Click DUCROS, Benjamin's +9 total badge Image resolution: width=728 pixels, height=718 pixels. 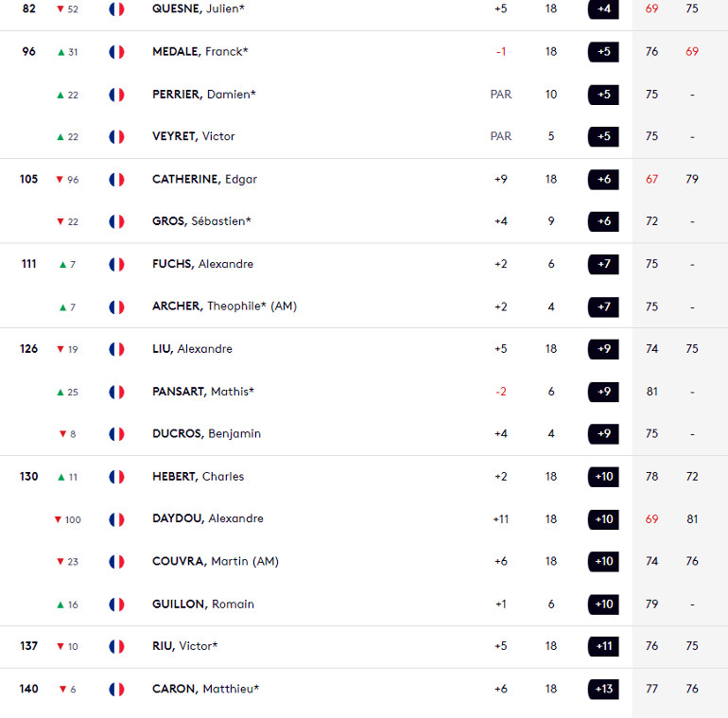[x=603, y=434]
